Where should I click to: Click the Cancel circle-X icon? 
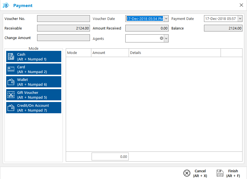tap(187, 173)
